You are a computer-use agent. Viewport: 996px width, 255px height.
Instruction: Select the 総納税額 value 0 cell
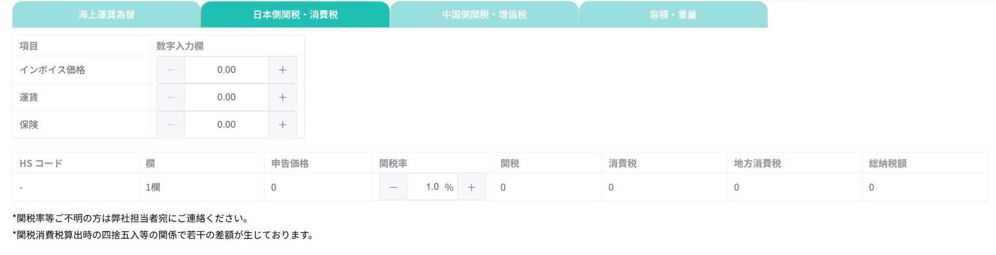coord(924,187)
